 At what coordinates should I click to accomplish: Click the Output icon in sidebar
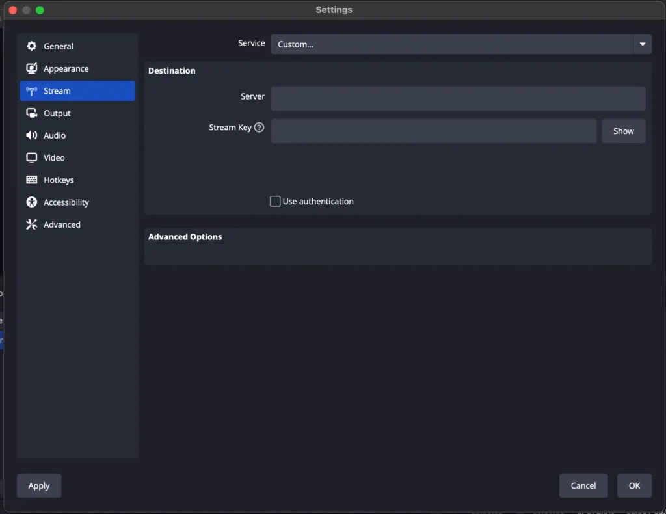point(31,113)
